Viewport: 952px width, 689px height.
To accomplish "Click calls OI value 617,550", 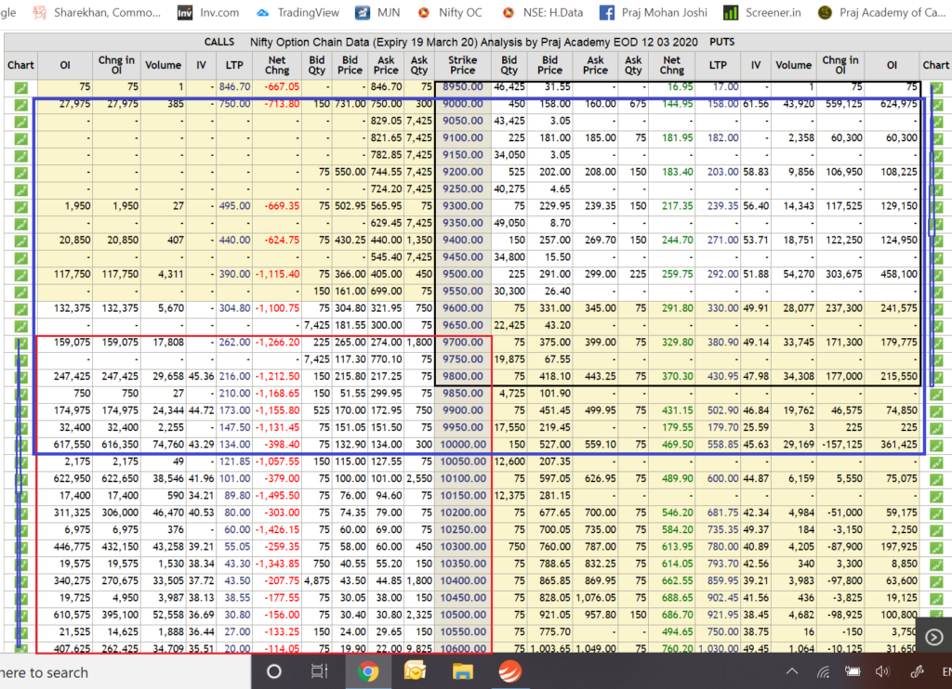I will tap(72, 445).
